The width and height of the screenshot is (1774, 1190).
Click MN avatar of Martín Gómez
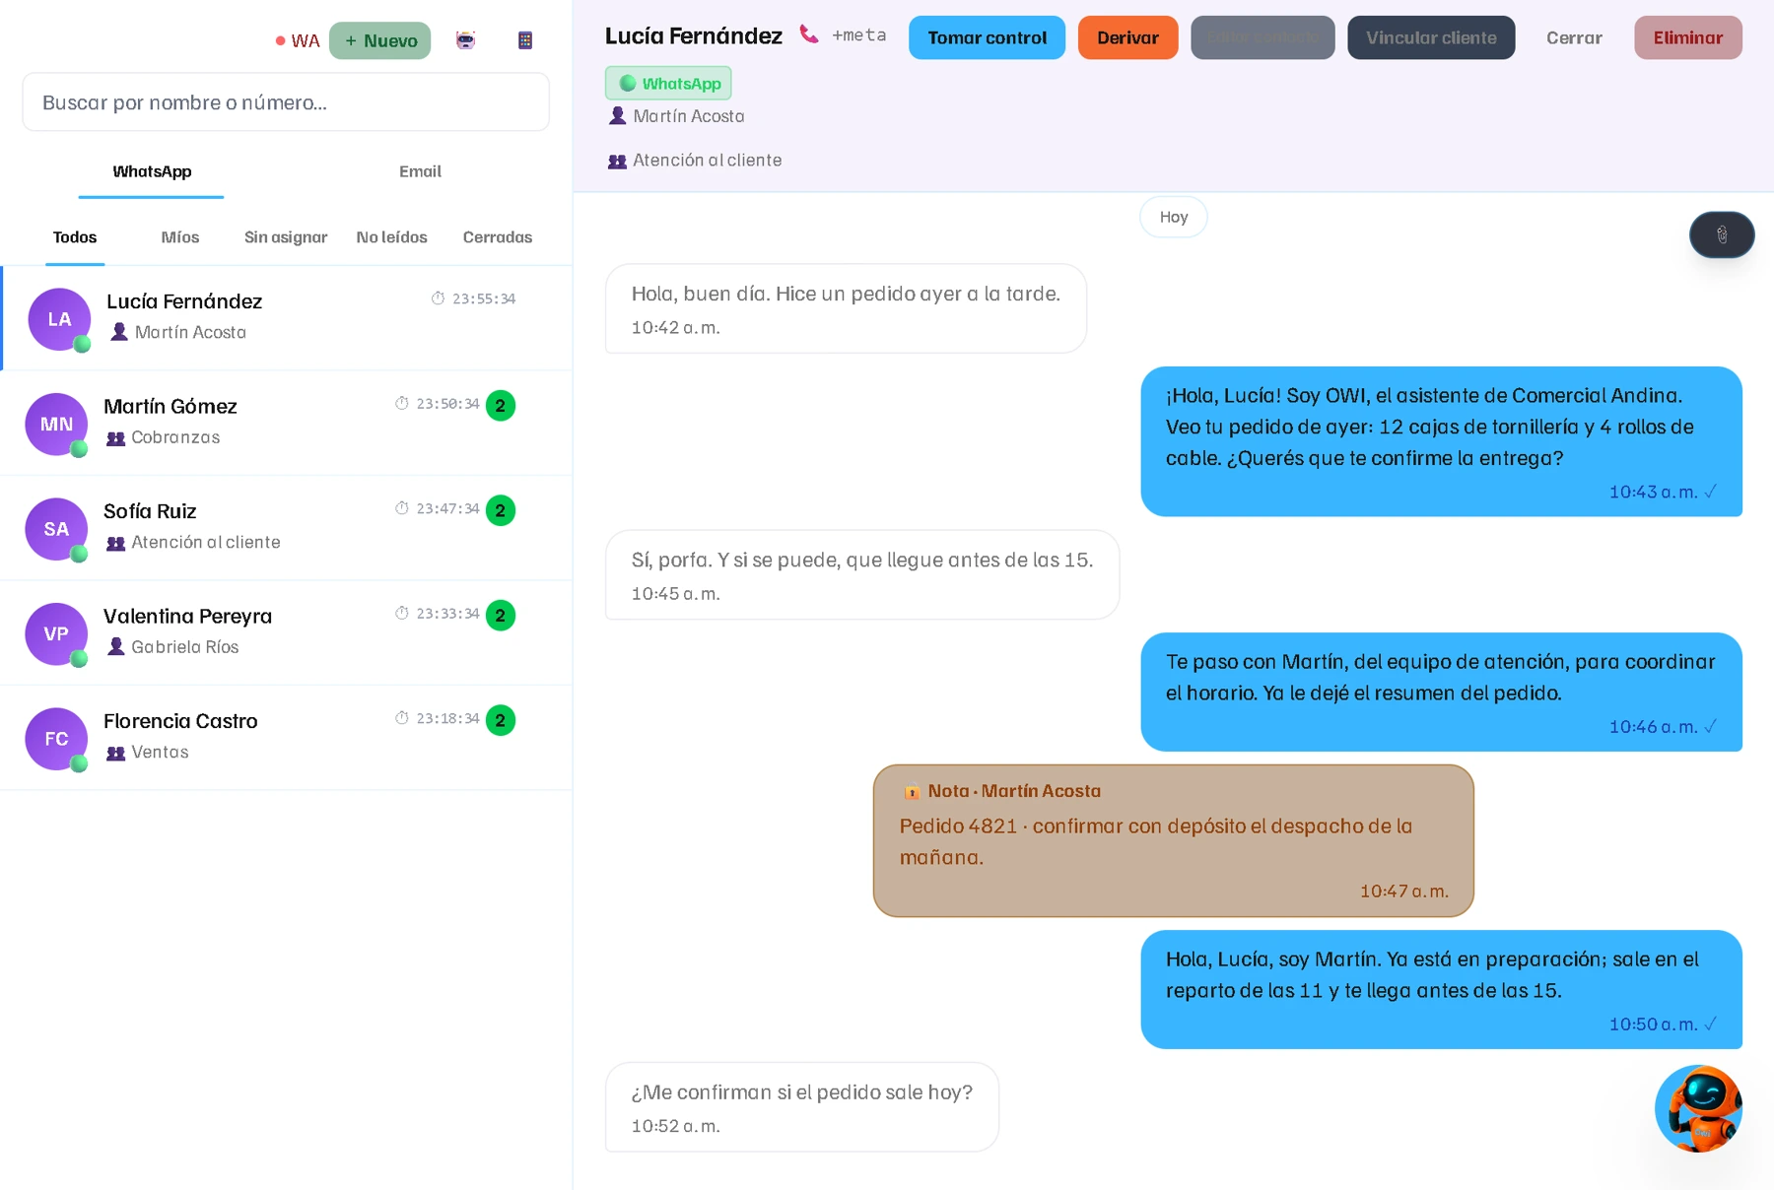[x=56, y=424]
